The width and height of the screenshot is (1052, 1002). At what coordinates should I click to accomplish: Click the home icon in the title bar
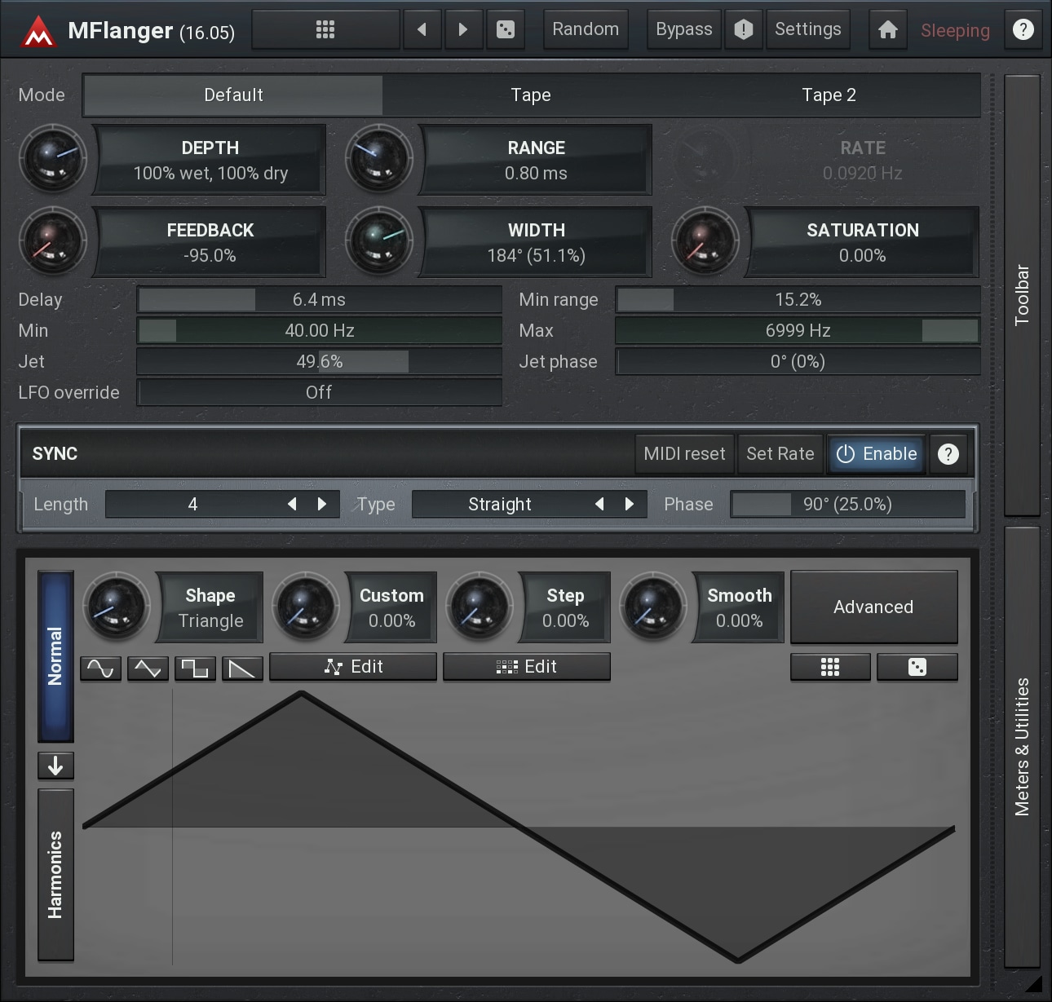[x=888, y=30]
